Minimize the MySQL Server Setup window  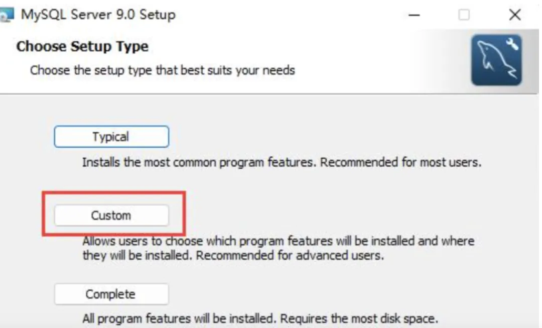tap(414, 15)
